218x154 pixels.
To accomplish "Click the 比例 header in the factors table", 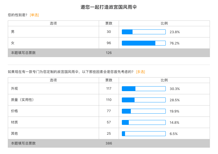I will click(x=164, y=80).
